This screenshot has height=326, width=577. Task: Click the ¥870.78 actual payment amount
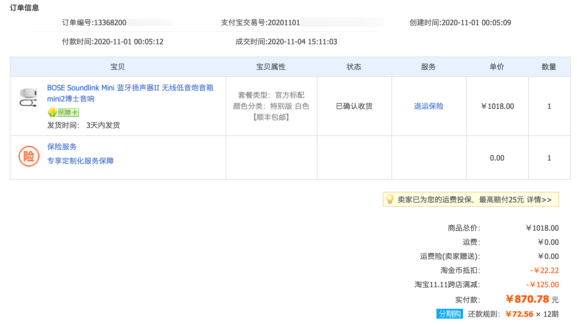tap(527, 299)
